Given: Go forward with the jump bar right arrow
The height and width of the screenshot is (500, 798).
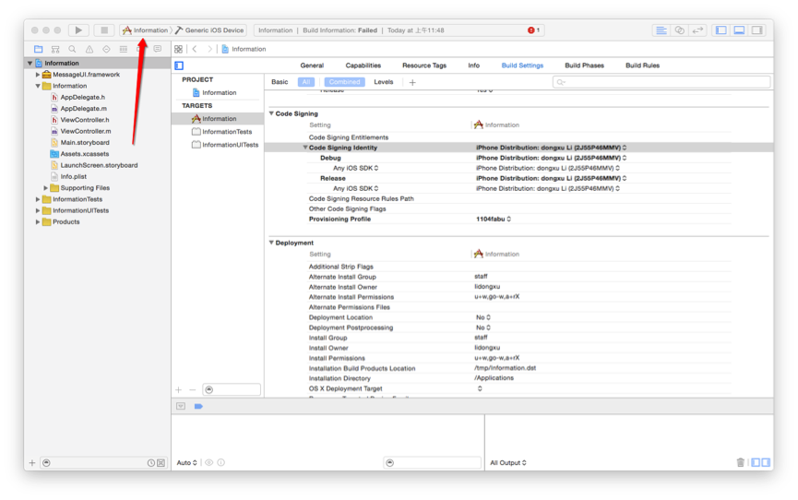Looking at the screenshot, I should [209, 49].
